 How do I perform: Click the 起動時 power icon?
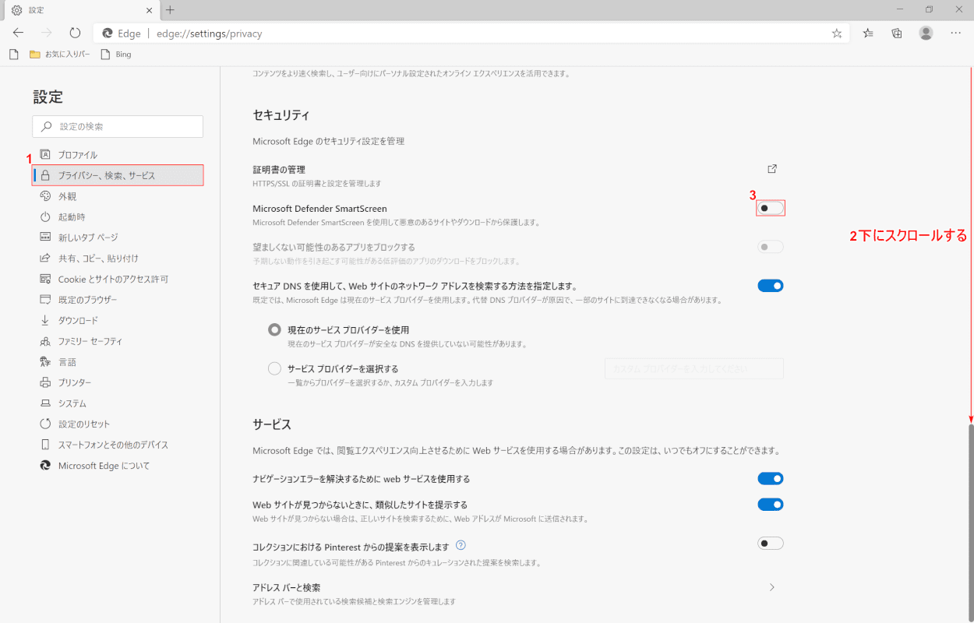click(x=45, y=216)
